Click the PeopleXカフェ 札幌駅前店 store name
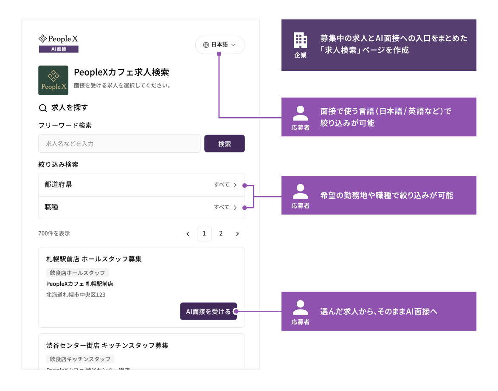The height and width of the screenshot is (391, 498). click(80, 284)
